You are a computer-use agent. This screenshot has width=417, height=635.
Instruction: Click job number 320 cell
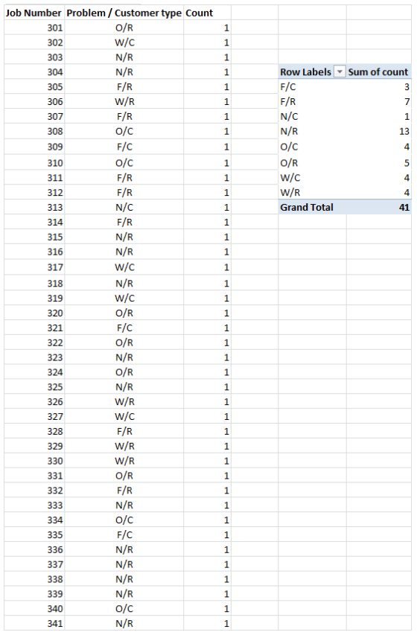34,313
